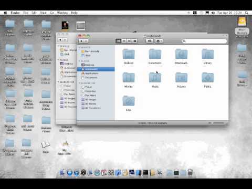
Task: Open the Action gear dropdown menu
Action: pos(159,41)
